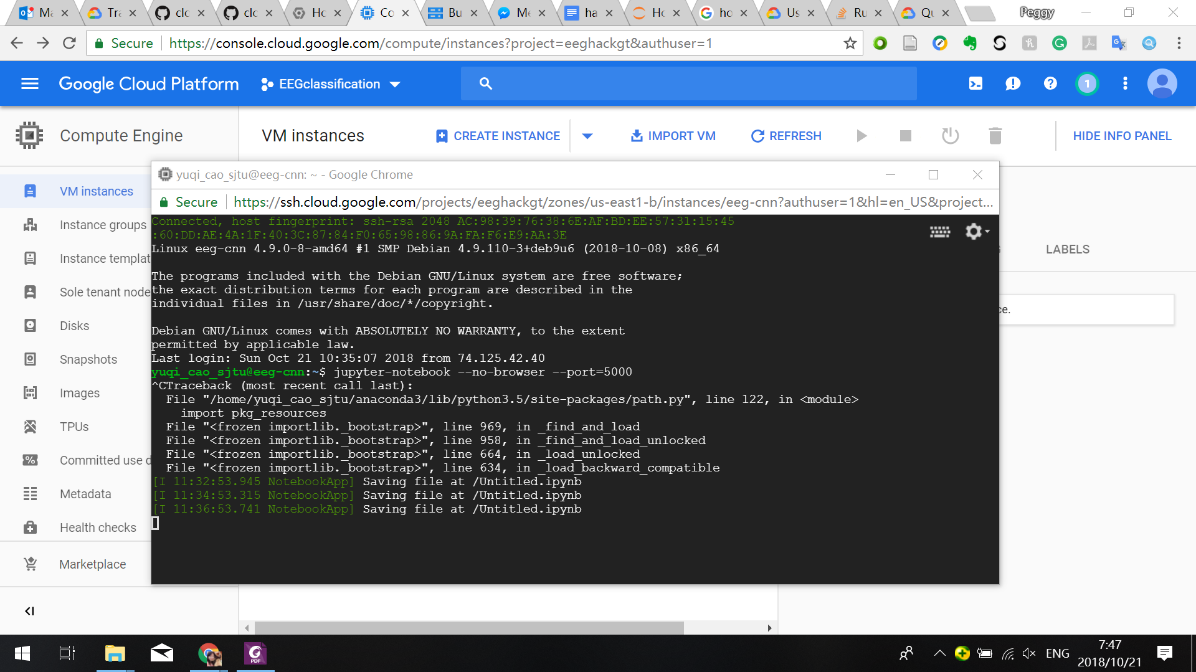Open Marketplace in sidebar
Image resolution: width=1196 pixels, height=672 pixels.
point(75,564)
